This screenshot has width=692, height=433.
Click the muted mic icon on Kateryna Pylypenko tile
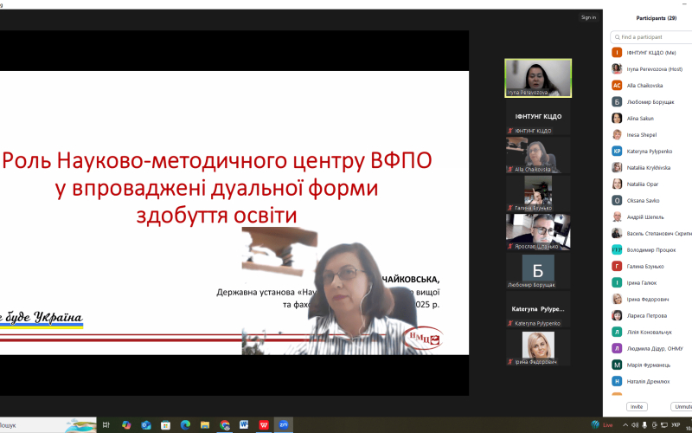pyautogui.click(x=510, y=323)
